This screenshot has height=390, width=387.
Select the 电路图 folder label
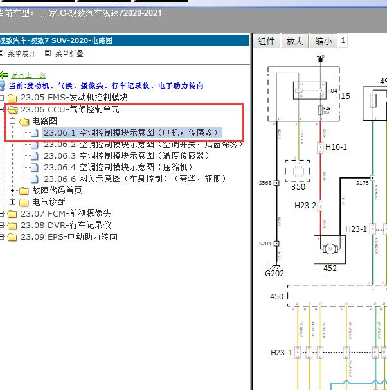(x=44, y=121)
